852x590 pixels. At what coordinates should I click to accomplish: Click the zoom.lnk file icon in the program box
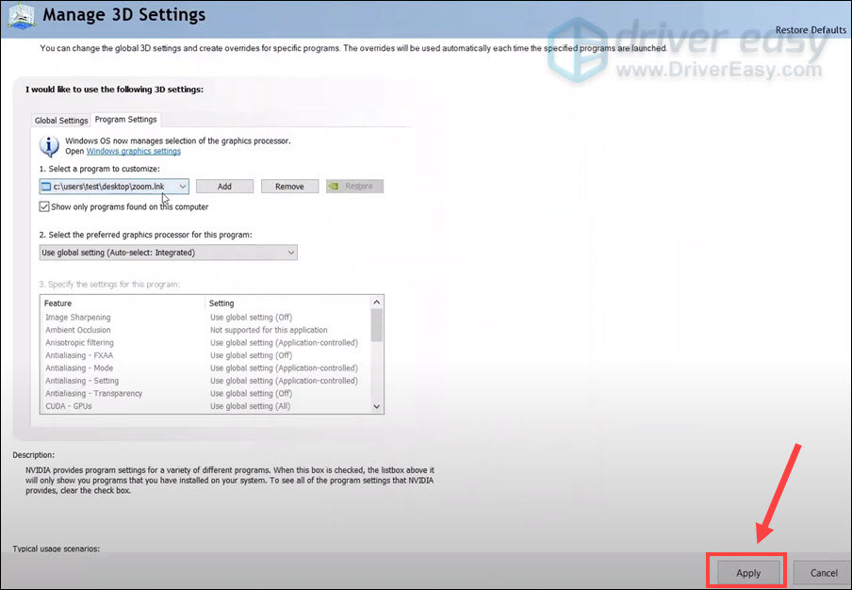[x=46, y=186]
